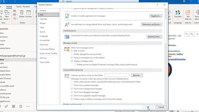The height and width of the screenshot is (112, 199).
Task: Click the cleaned-up items folder field
Action: coord(117,75)
